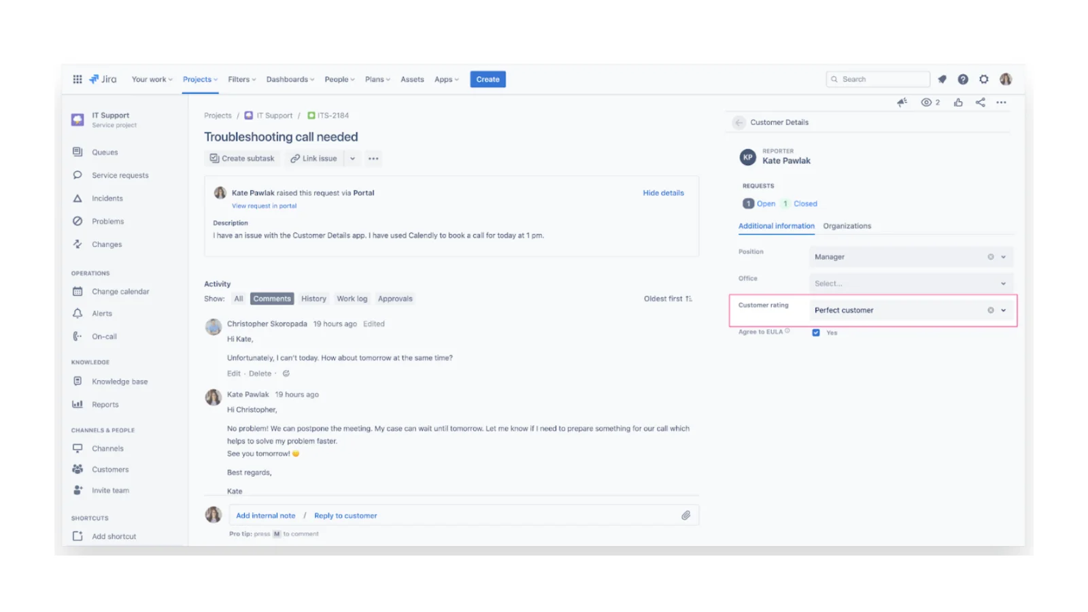Open On-call from the phone icon
This screenshot has width=1088, height=612.
(x=78, y=336)
